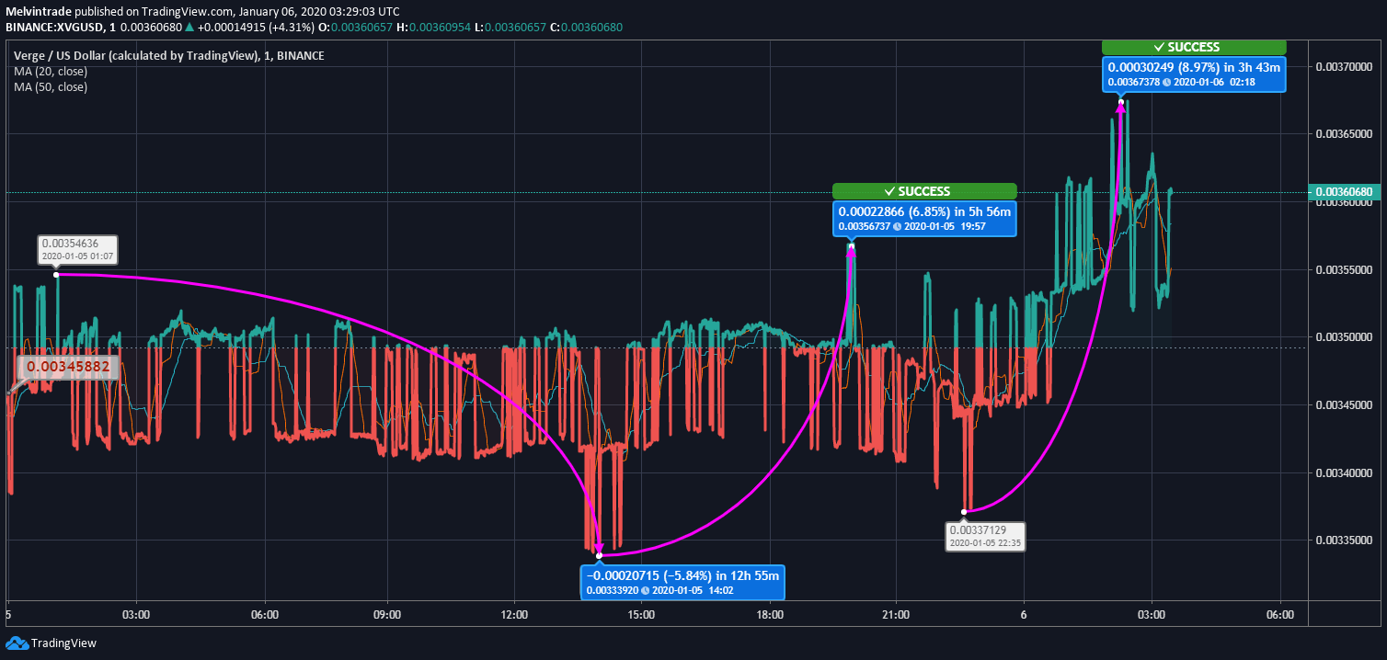Click the SUCCESS badge above the 8.97% label
The width and height of the screenshot is (1387, 660).
(1195, 47)
